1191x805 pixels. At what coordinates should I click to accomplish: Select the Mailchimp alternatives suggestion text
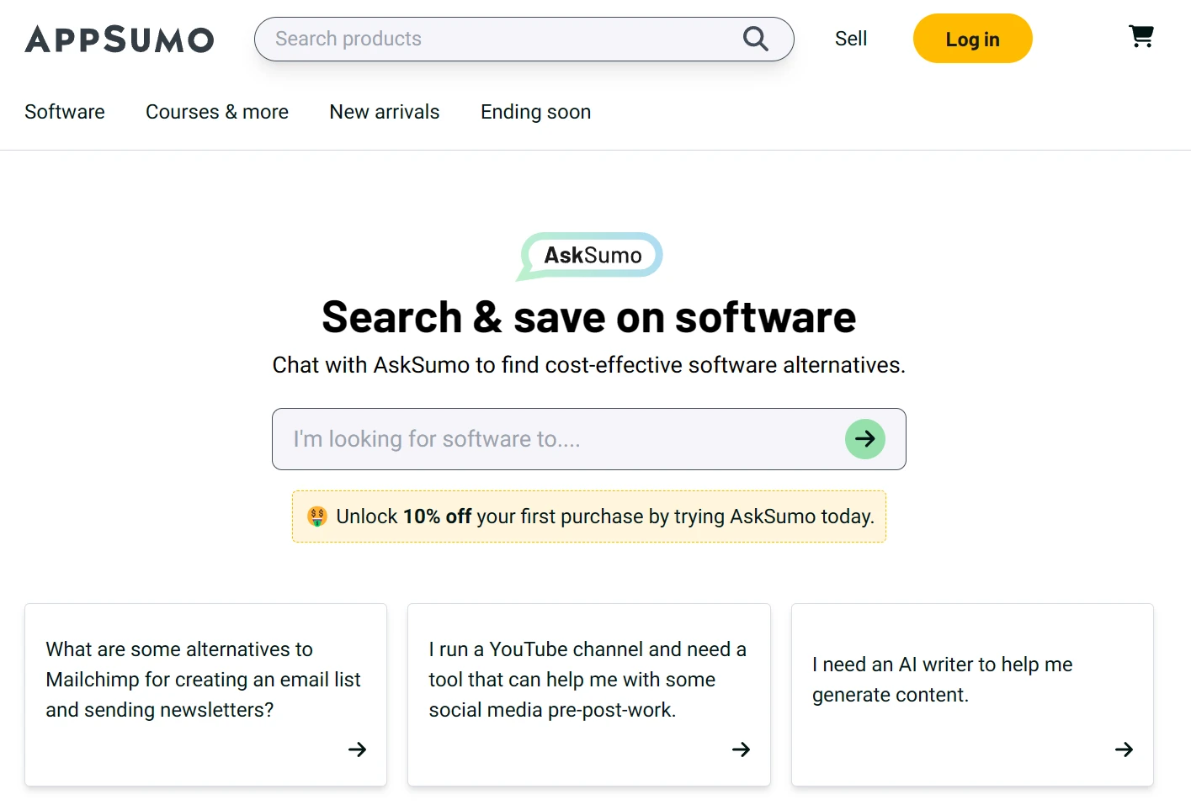[x=203, y=680]
